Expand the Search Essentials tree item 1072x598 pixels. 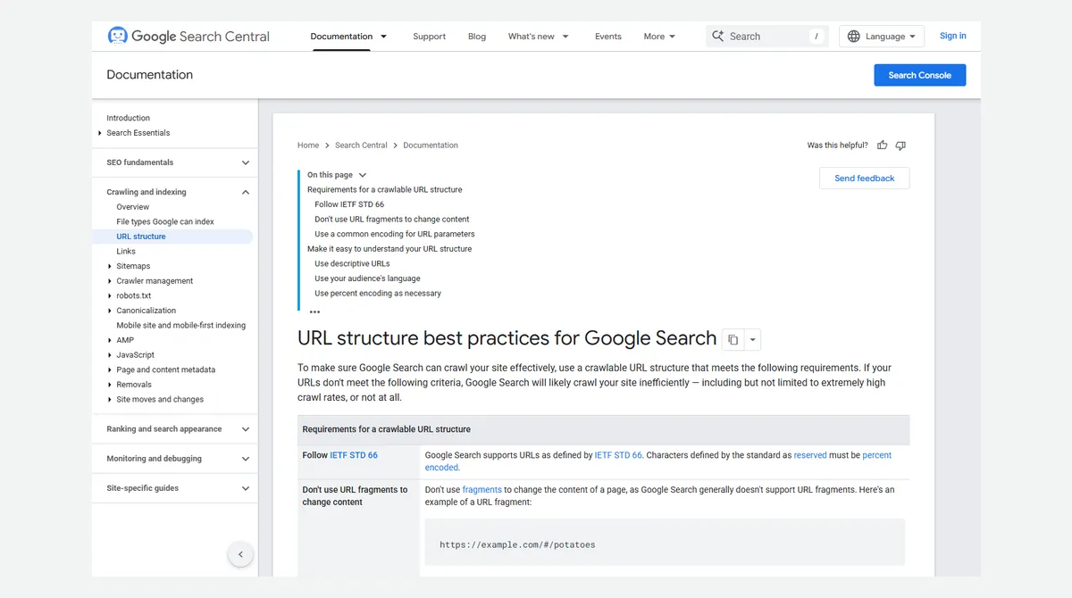(100, 133)
